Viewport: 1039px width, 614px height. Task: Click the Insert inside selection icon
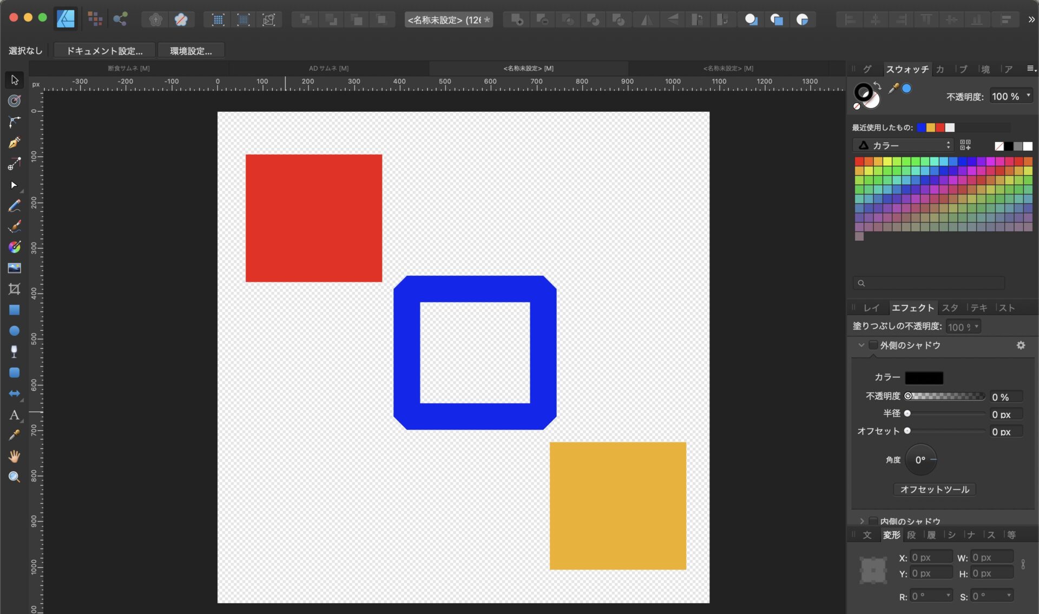802,20
